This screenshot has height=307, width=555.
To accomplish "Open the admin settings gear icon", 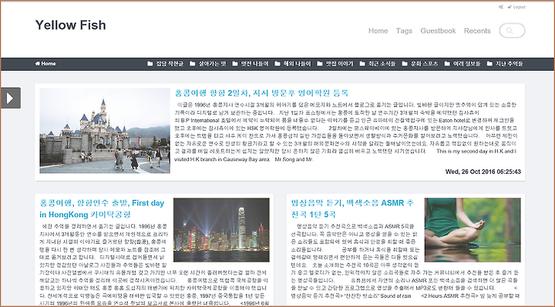I will [x=500, y=7].
